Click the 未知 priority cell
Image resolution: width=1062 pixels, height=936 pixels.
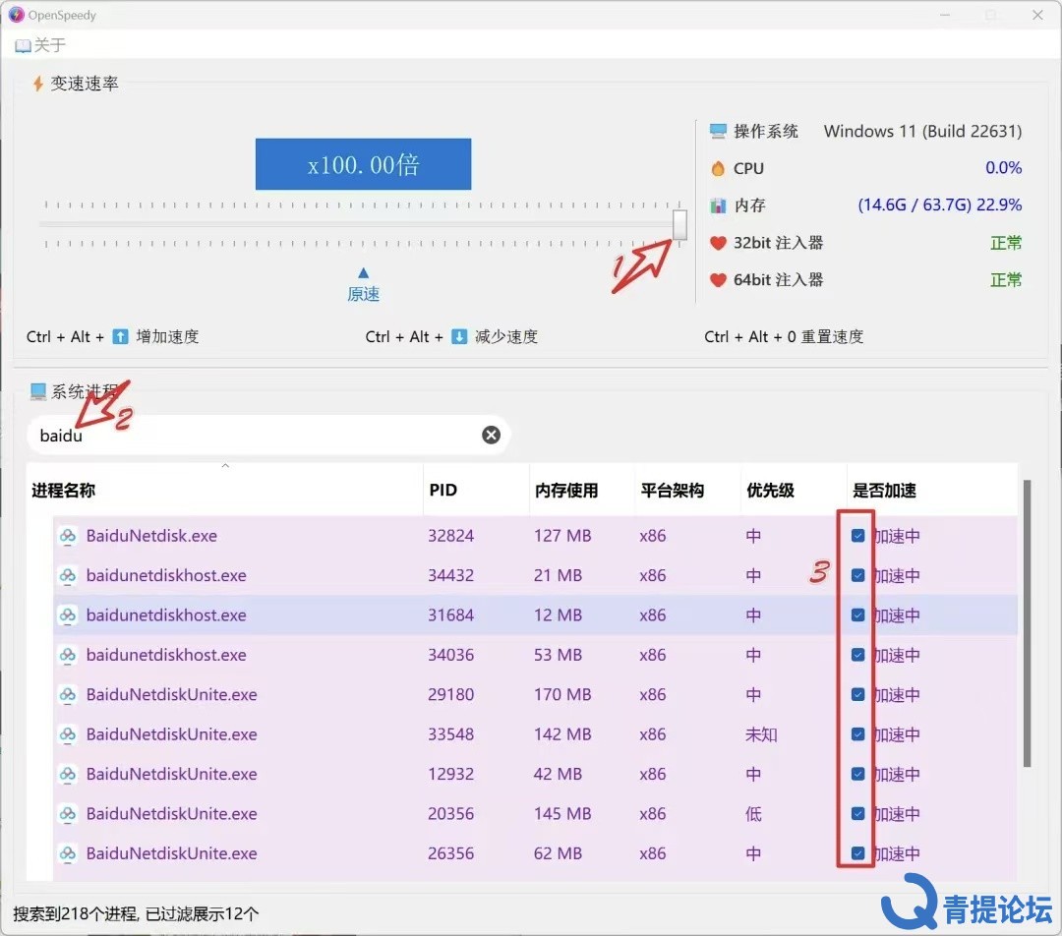tap(761, 734)
